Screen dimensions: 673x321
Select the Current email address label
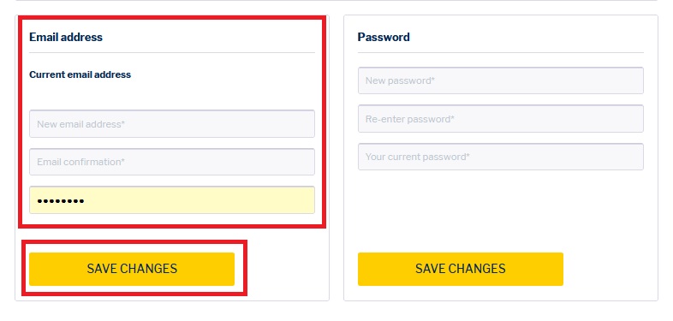point(80,74)
